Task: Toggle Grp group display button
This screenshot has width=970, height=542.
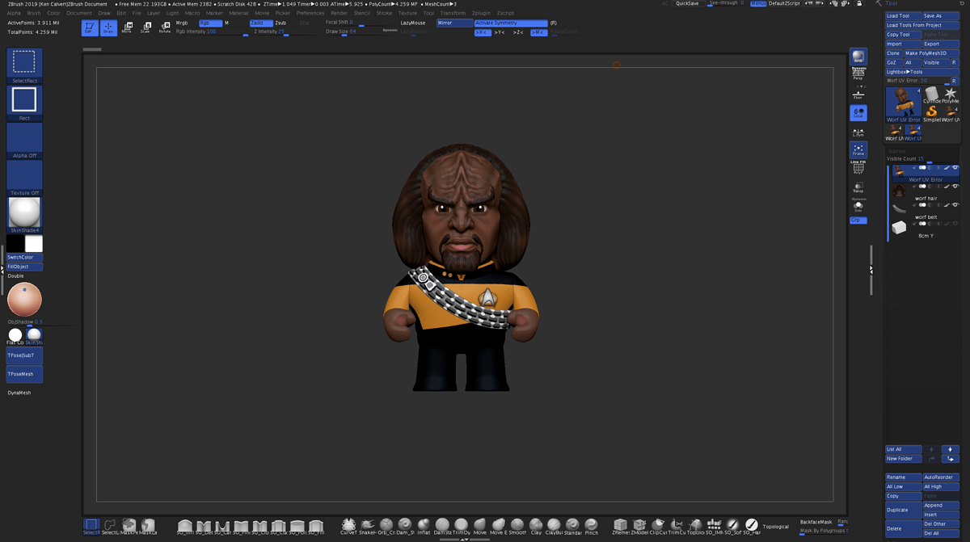Action: (x=858, y=220)
